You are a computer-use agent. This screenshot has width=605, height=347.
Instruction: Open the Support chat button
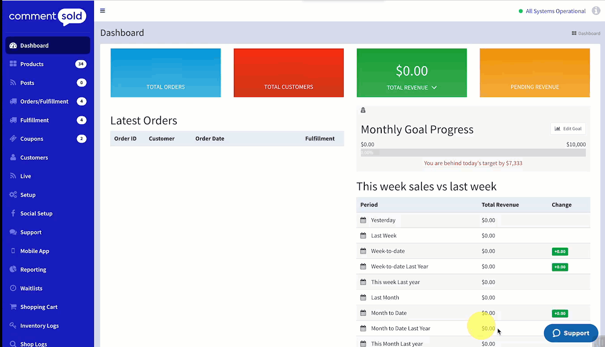(x=571, y=333)
